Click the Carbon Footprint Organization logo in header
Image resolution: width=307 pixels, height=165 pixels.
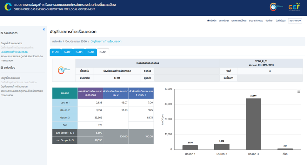[x=275, y=7]
